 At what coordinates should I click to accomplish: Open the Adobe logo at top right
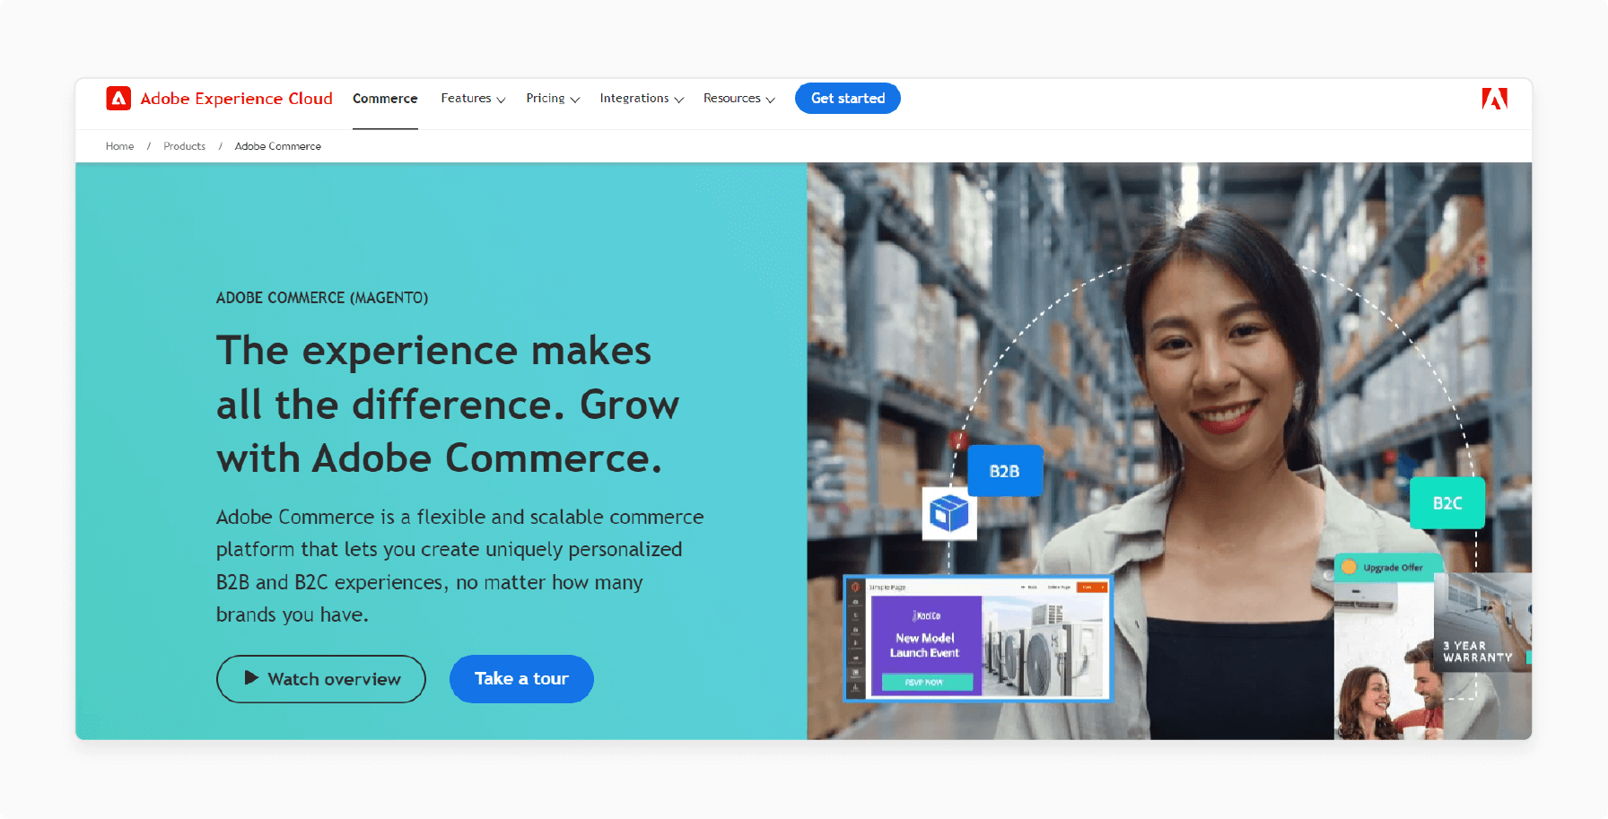[1494, 99]
